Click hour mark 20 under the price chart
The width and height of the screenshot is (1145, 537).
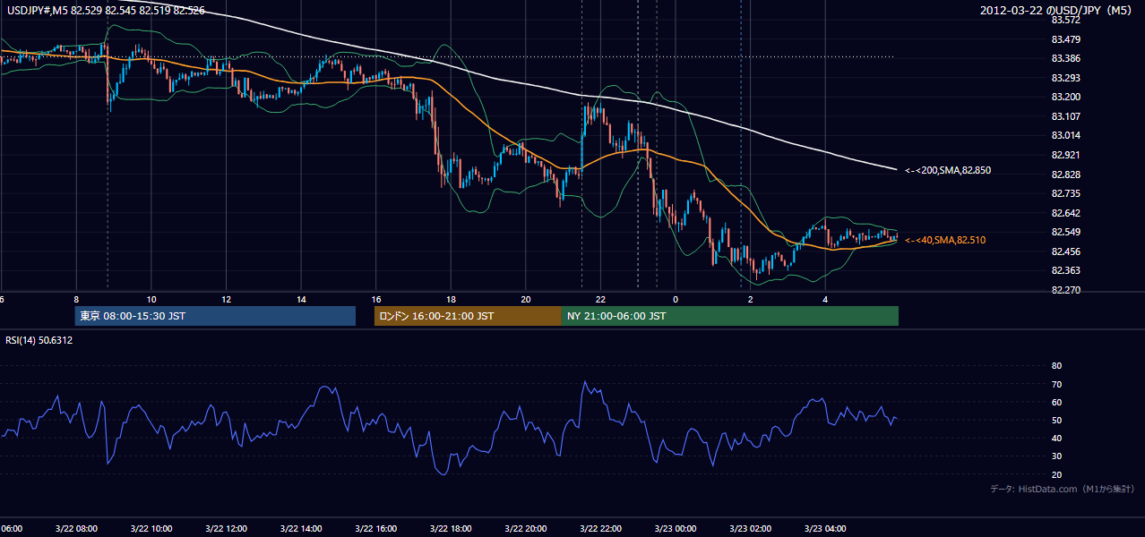(x=526, y=299)
